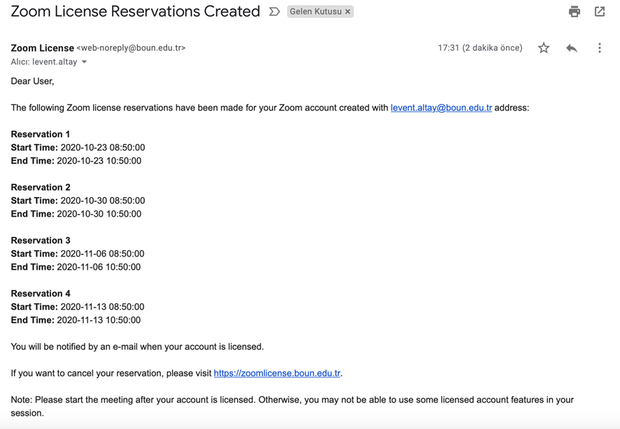The width and height of the screenshot is (620, 429).
Task: Open the levent.altay@boun.edu.tr email link
Action: [441, 108]
